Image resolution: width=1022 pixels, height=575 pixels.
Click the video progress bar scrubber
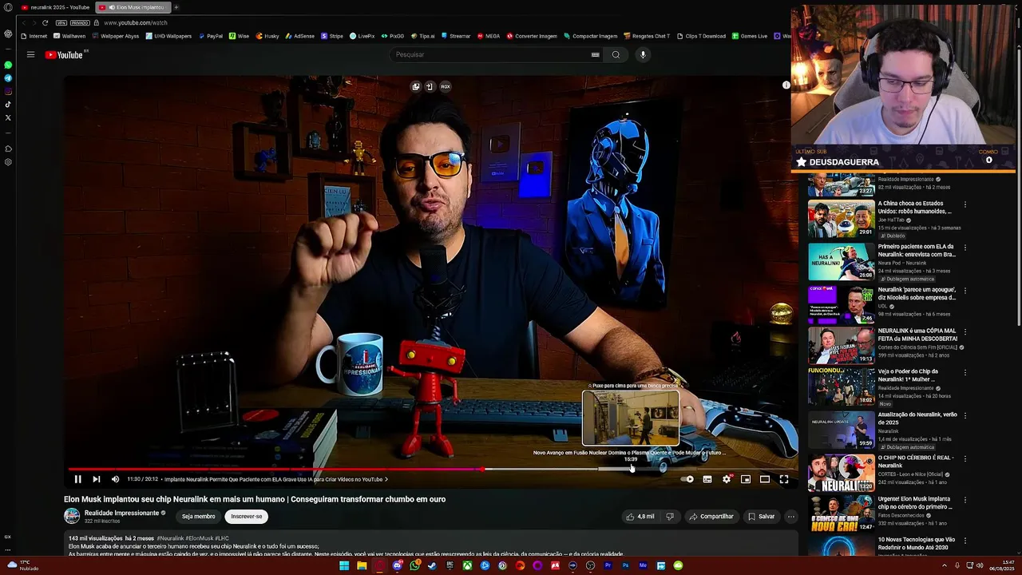pos(483,469)
